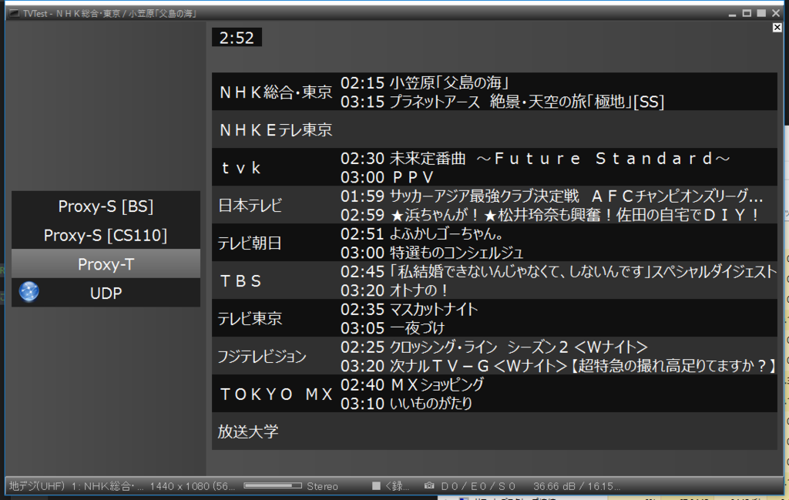Viewport: 789px width, 500px height.
Task: Click the 02:30 未来定番曲 program entry
Action: coord(536,159)
